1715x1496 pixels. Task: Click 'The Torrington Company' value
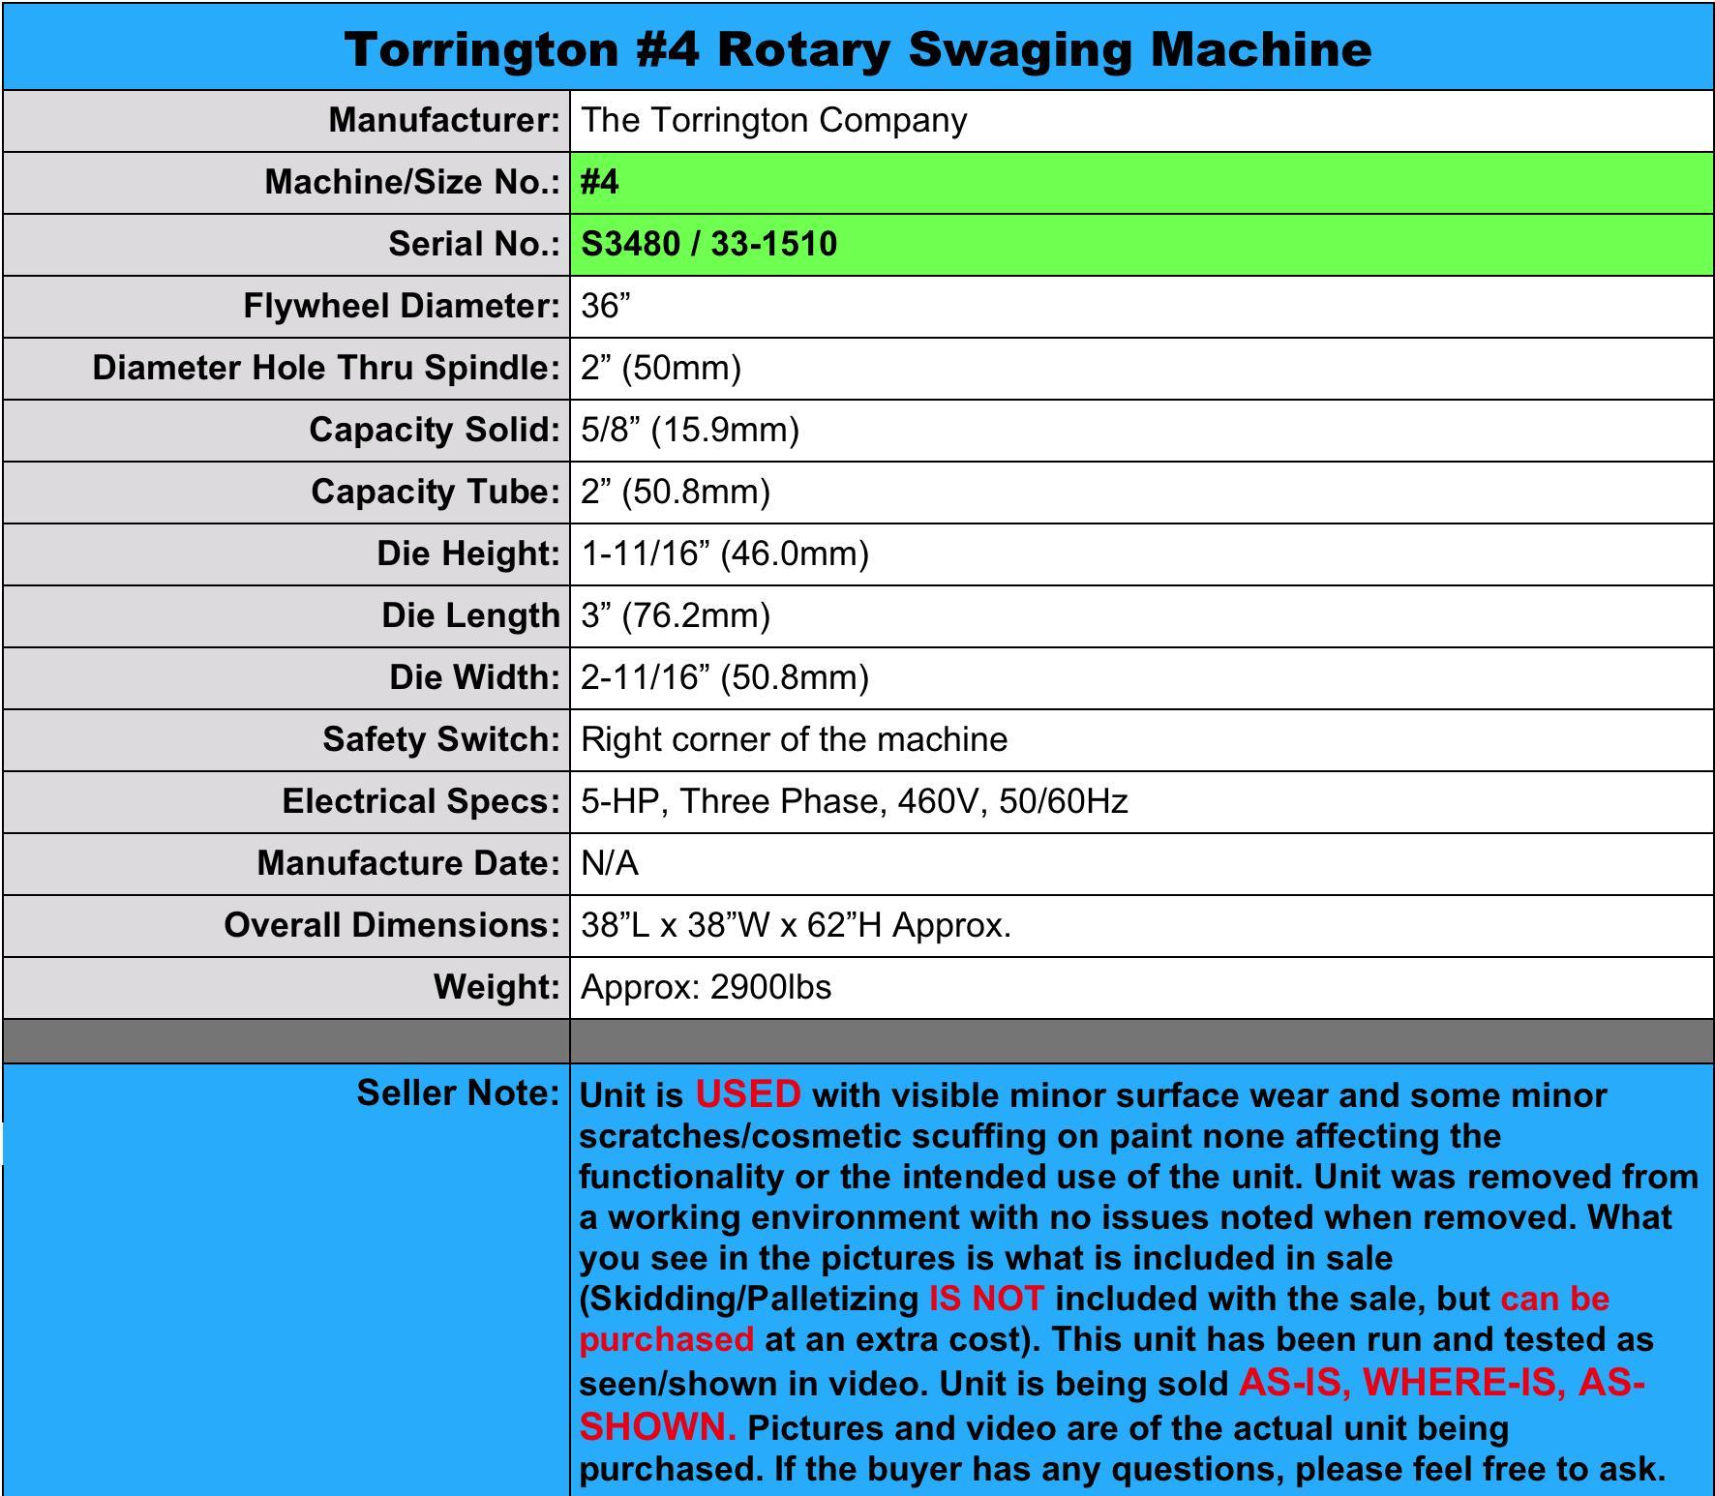pyautogui.click(x=774, y=120)
